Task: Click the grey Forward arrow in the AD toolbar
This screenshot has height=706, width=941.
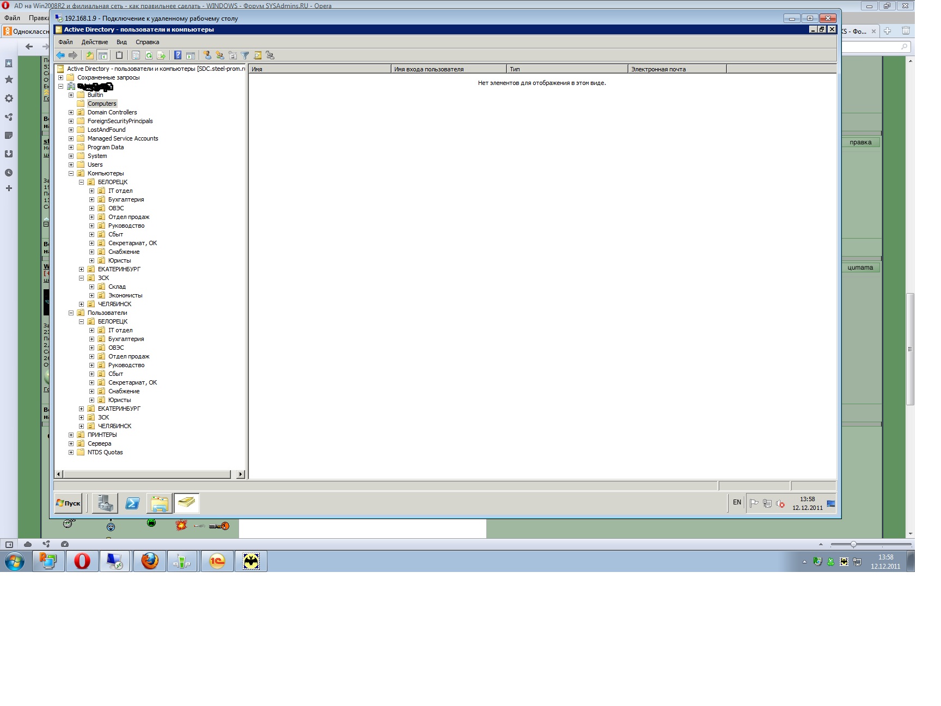Action: 73,55
